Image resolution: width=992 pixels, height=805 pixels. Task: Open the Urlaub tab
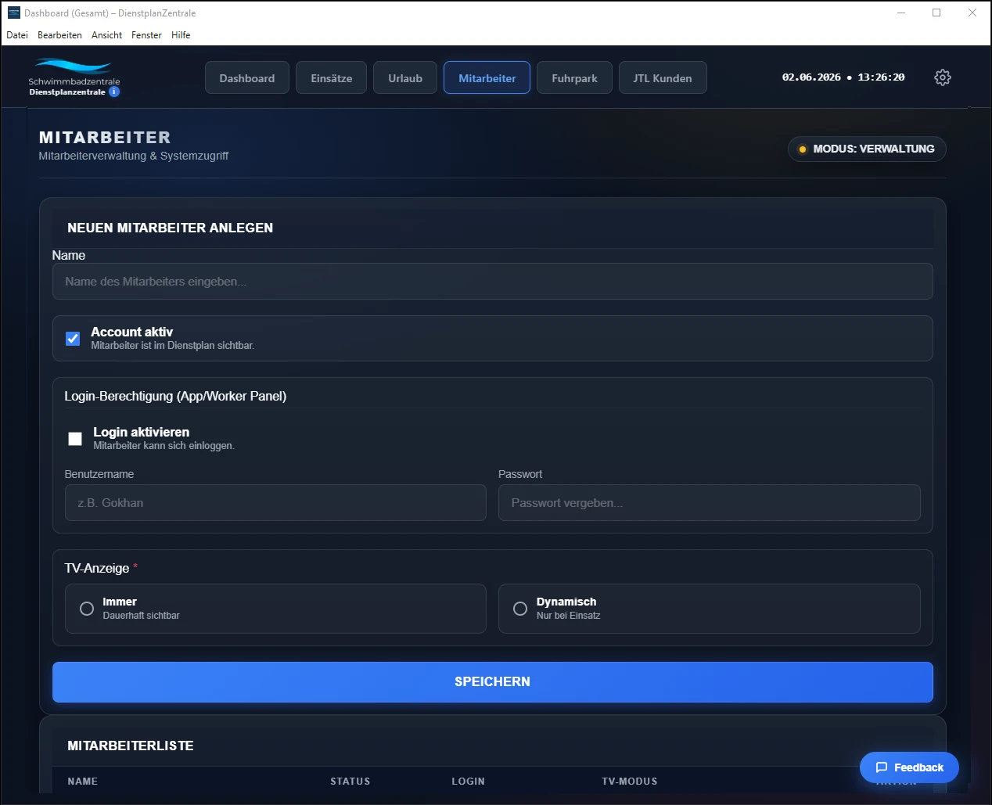[405, 77]
